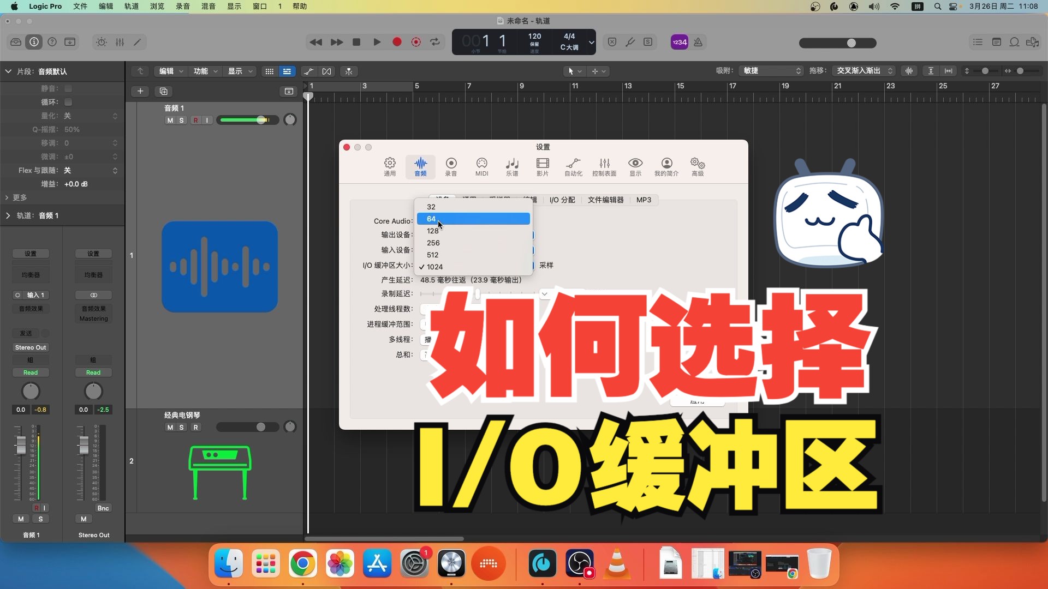Viewport: 1048px width, 589px height.
Task: Open the 显示 settings pane
Action: point(635,166)
